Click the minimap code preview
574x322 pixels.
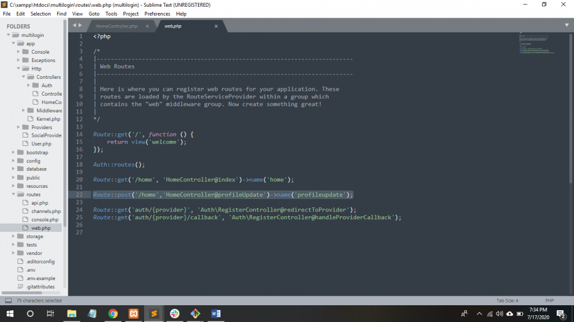click(536, 45)
